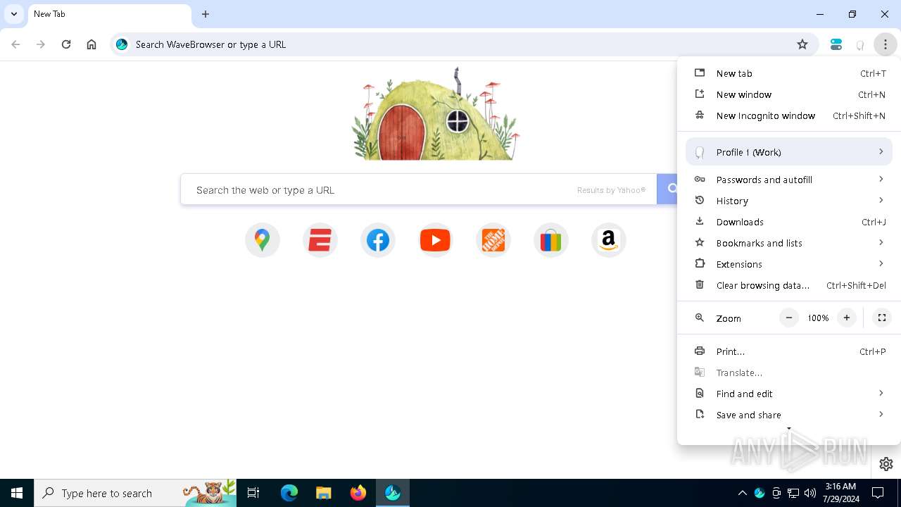Open Task View on the taskbar
901x507 pixels.
pos(253,493)
